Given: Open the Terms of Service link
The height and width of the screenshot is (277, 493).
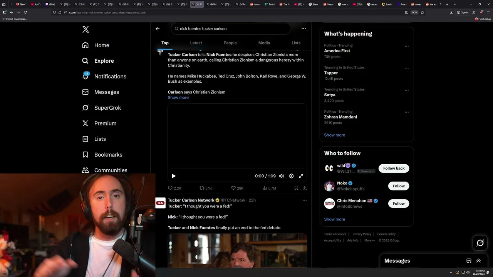Looking at the screenshot, I should pos(335,234).
